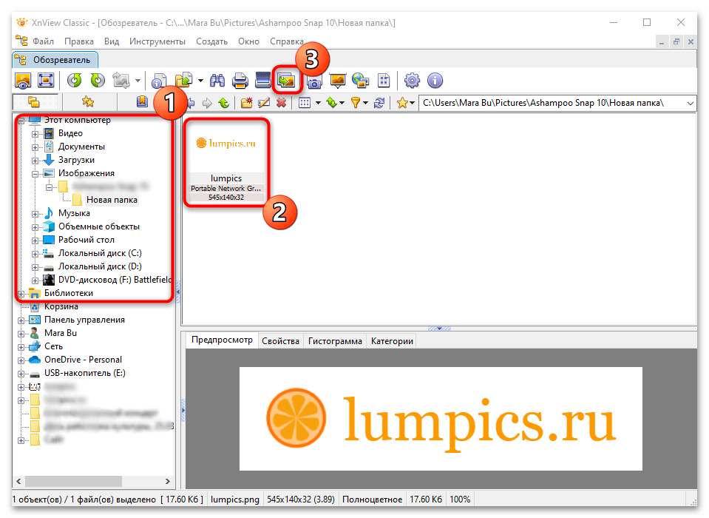Viewport: 709px width, 518px height.
Task: Expand the Музыка tree node
Action: pos(35,214)
